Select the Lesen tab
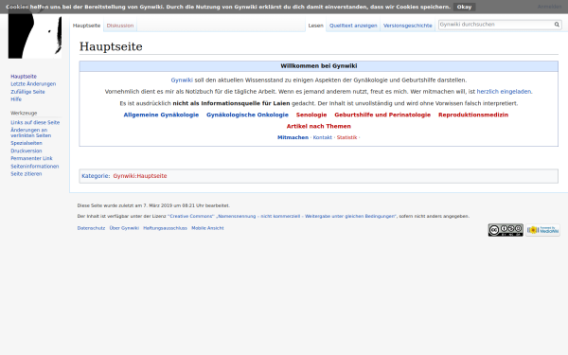The width and height of the screenshot is (568, 355). point(315,26)
